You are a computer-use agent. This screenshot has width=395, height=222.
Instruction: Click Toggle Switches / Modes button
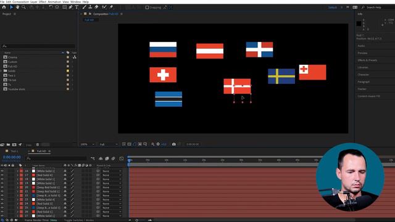pyautogui.click(x=79, y=220)
